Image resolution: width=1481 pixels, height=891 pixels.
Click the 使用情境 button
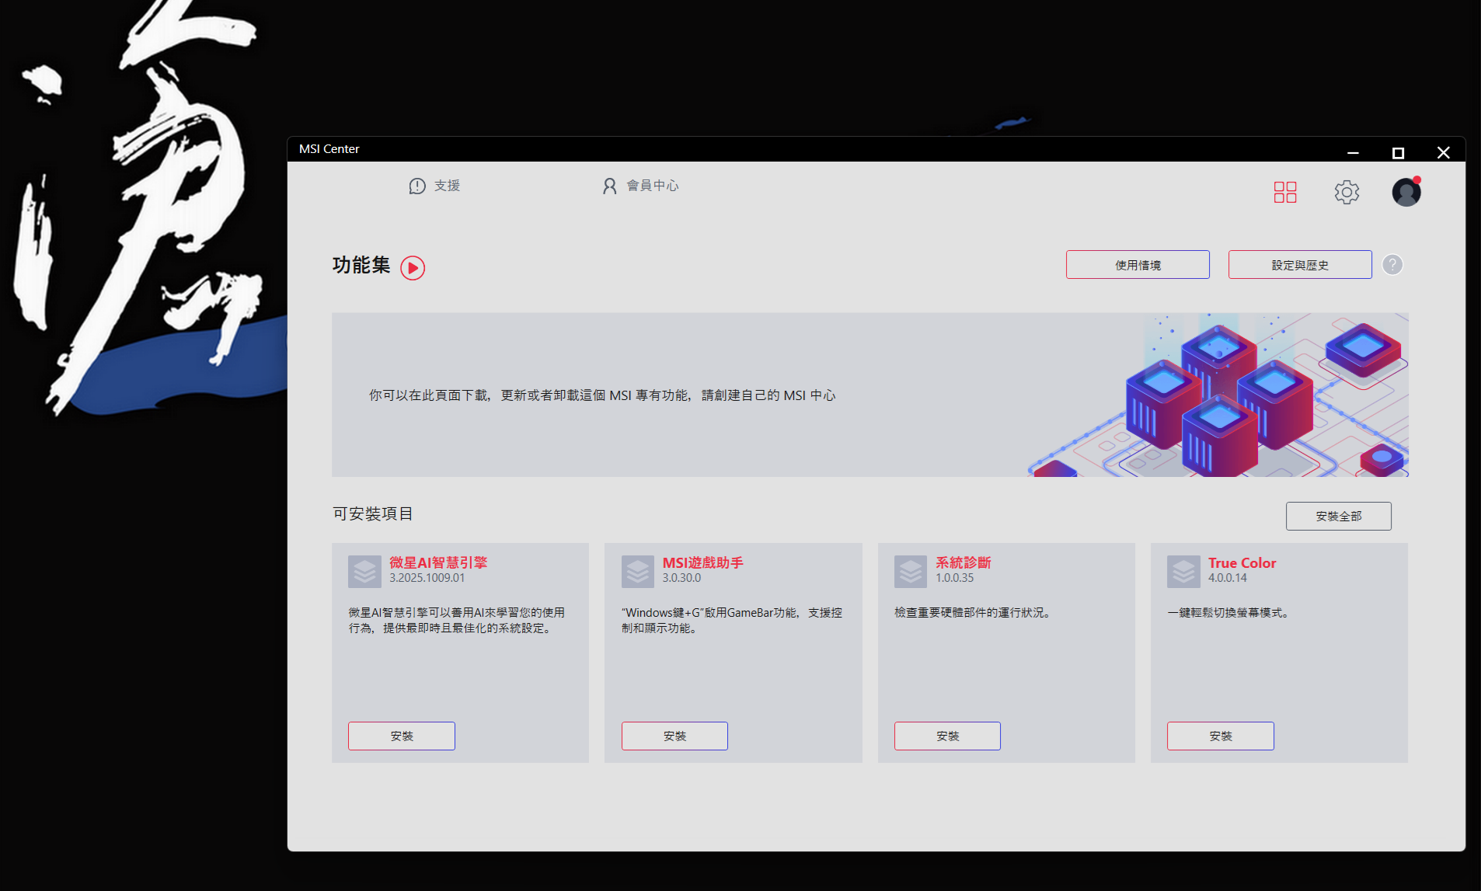(x=1138, y=265)
